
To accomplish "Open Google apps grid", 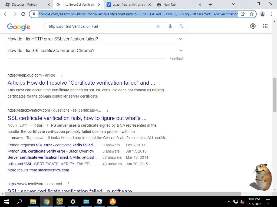I will point(265,26).
